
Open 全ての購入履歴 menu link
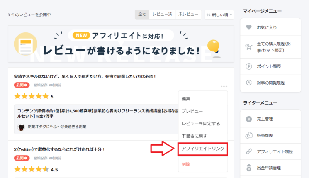[x=271, y=47]
